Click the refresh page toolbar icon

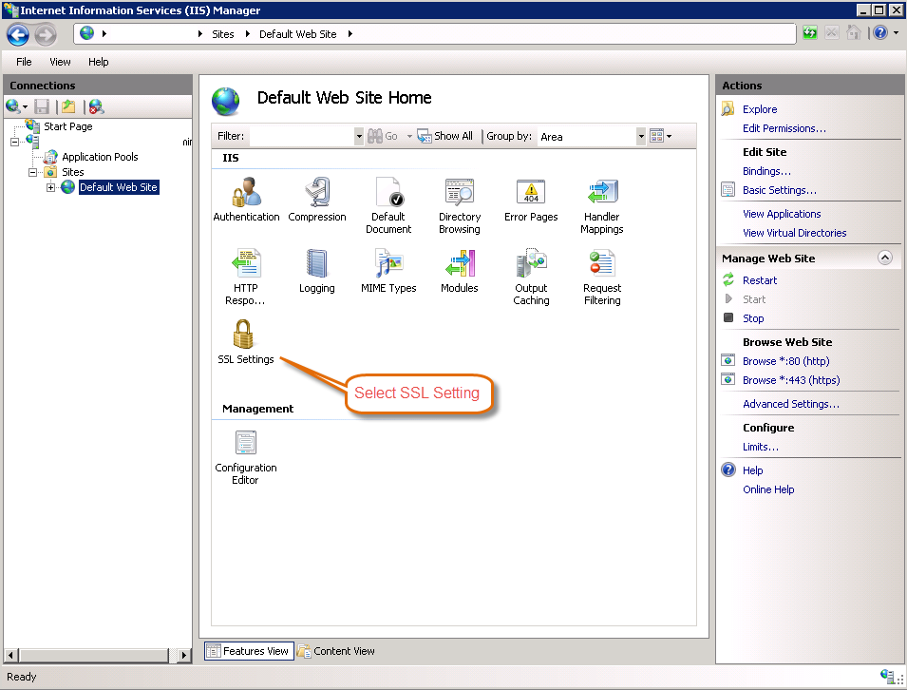810,33
